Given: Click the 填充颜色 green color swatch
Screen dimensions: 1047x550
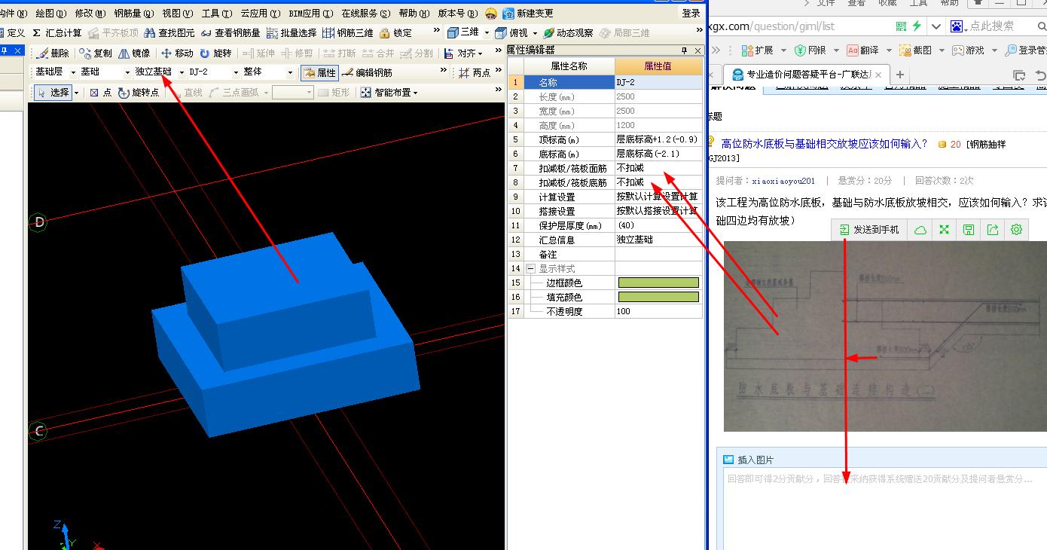Looking at the screenshot, I should [658, 298].
